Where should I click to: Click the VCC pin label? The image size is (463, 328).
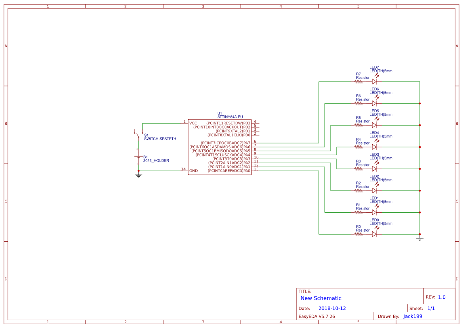tap(193, 123)
